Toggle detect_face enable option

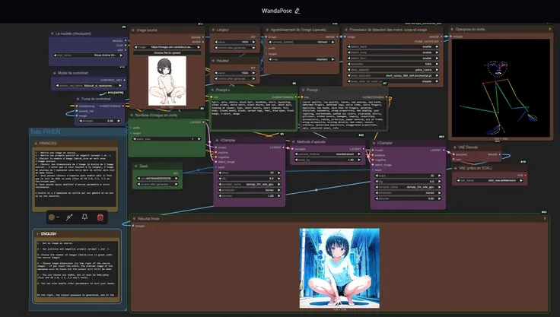coord(393,59)
